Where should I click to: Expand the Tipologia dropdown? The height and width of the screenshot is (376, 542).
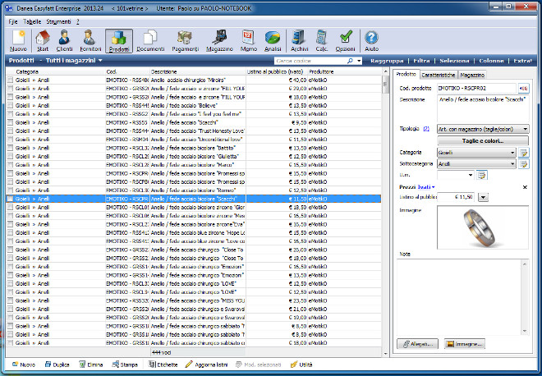tap(524, 129)
